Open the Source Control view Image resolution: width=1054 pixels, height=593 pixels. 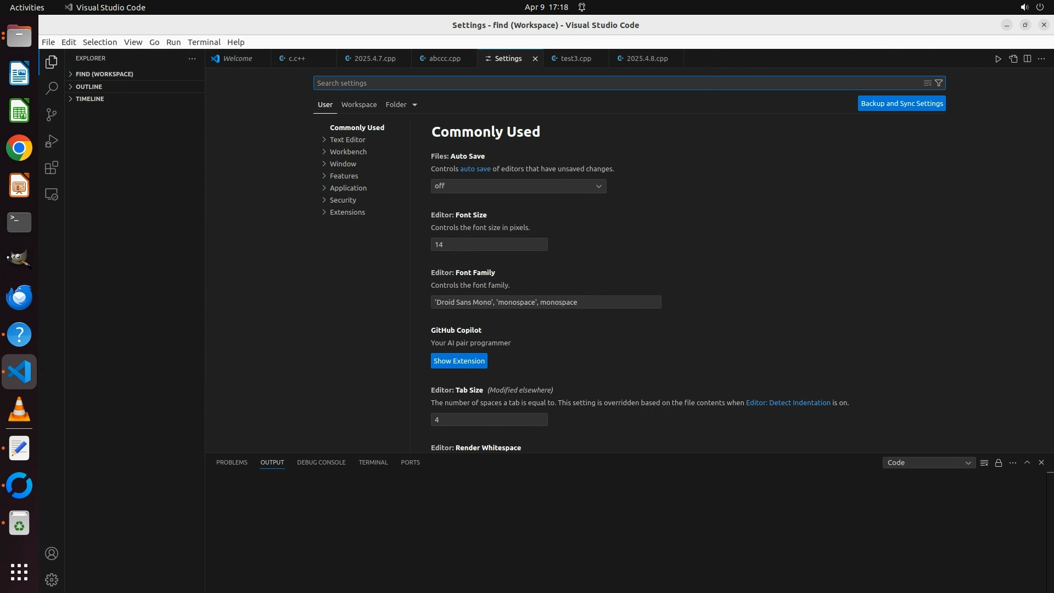[52, 115]
